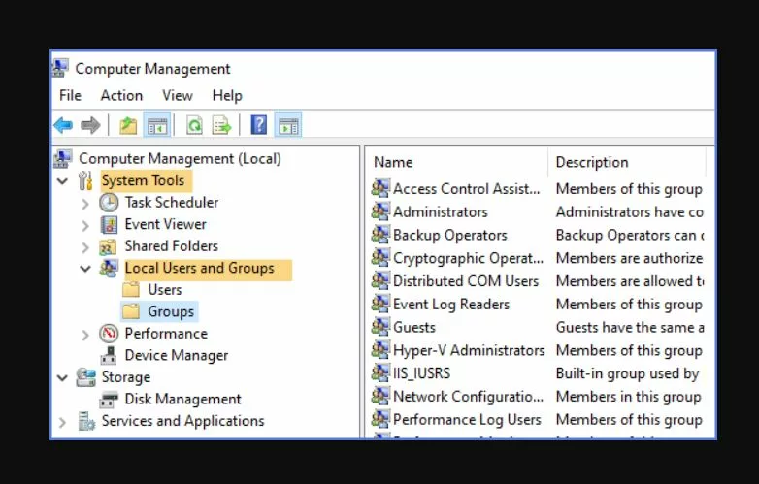Open the Action menu

121,95
